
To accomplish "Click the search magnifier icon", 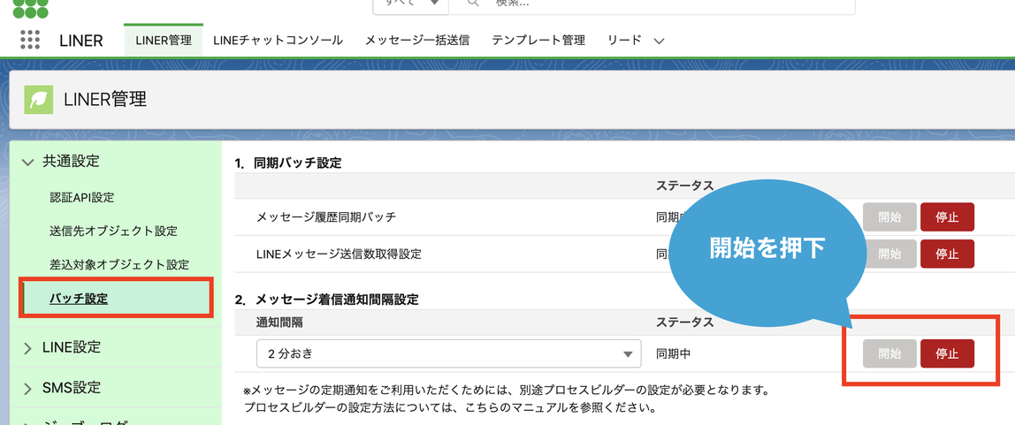I will tap(472, 3).
